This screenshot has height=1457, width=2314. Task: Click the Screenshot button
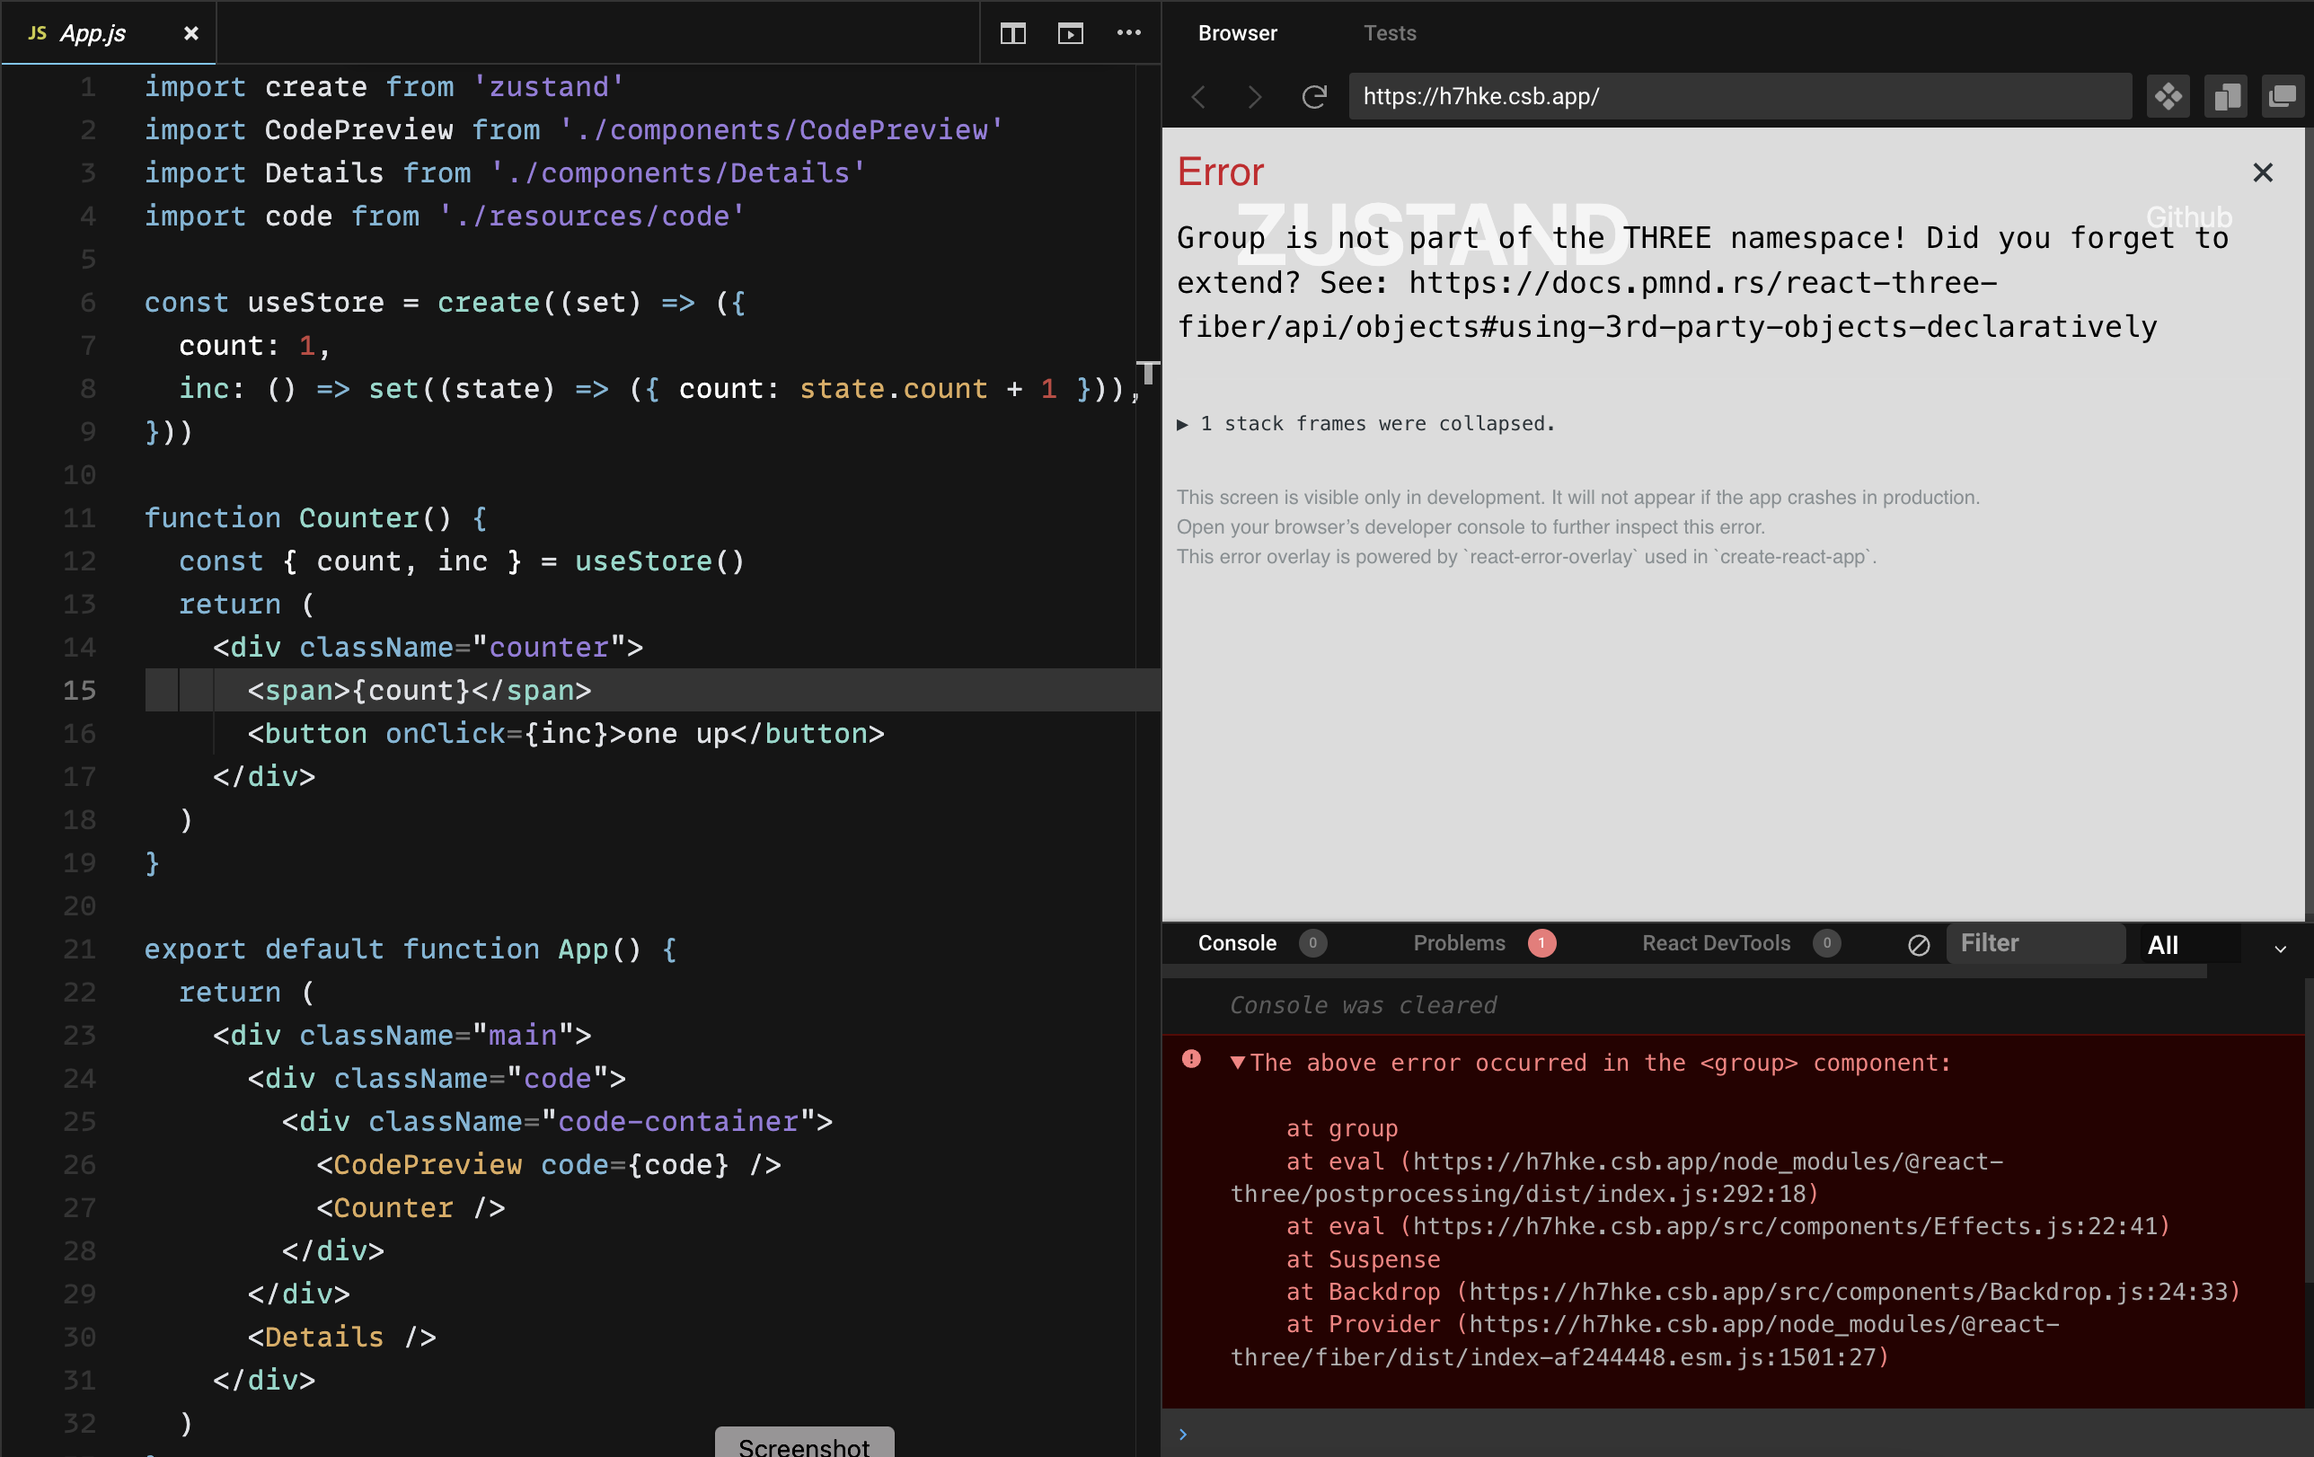point(804,1443)
